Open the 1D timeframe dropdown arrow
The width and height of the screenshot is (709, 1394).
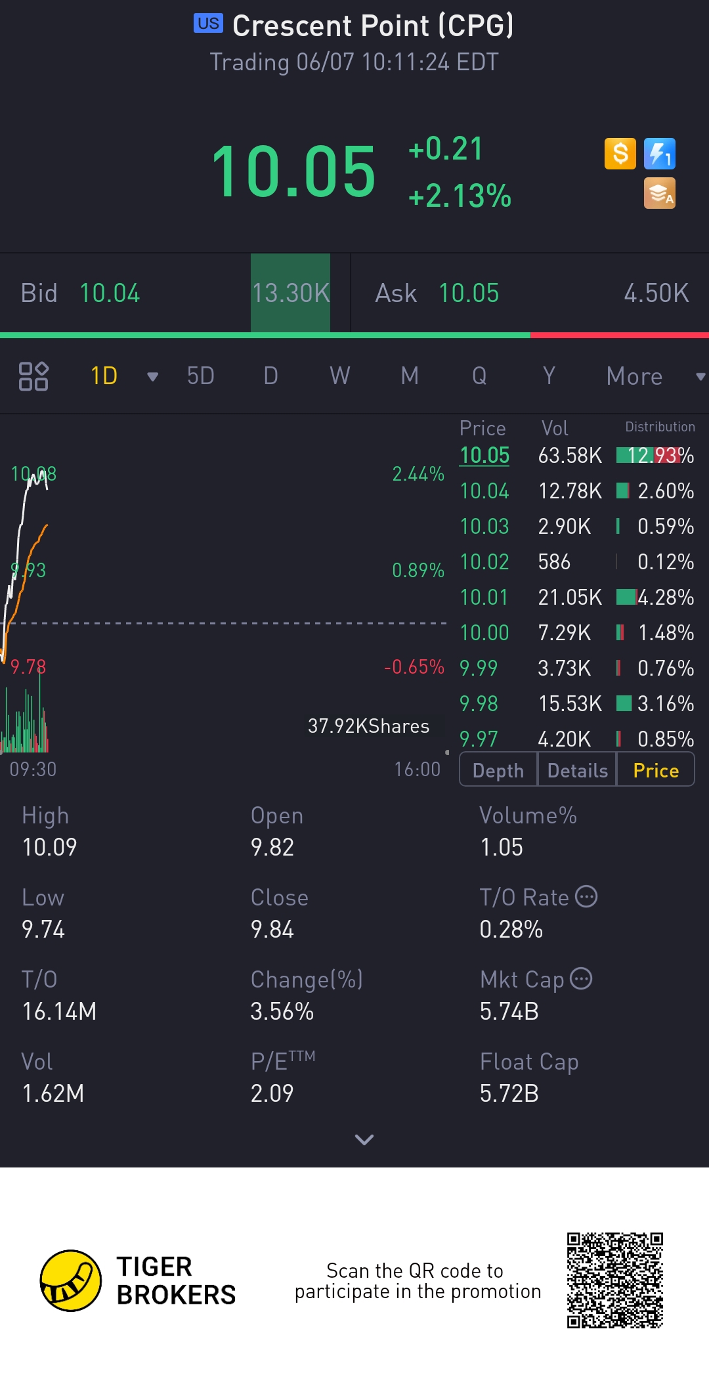pos(152,376)
